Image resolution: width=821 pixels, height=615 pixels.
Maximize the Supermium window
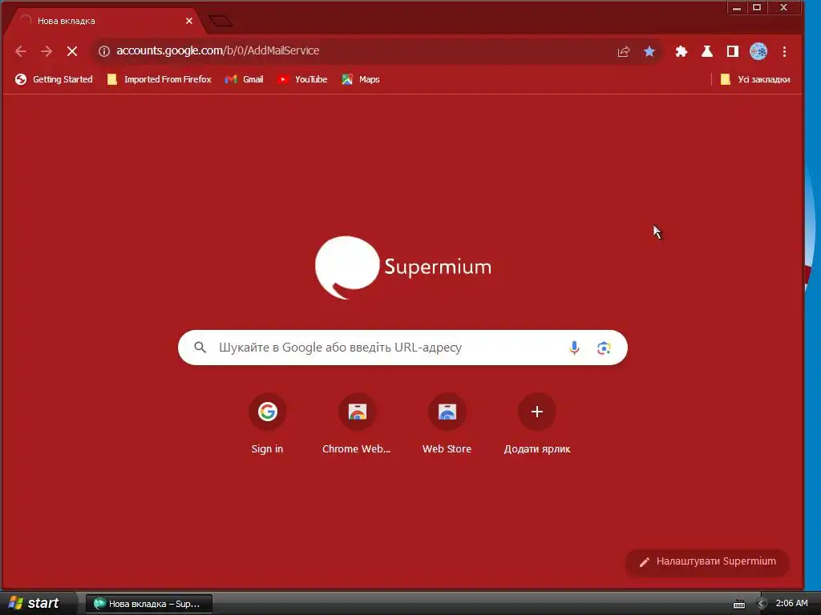[x=757, y=8]
